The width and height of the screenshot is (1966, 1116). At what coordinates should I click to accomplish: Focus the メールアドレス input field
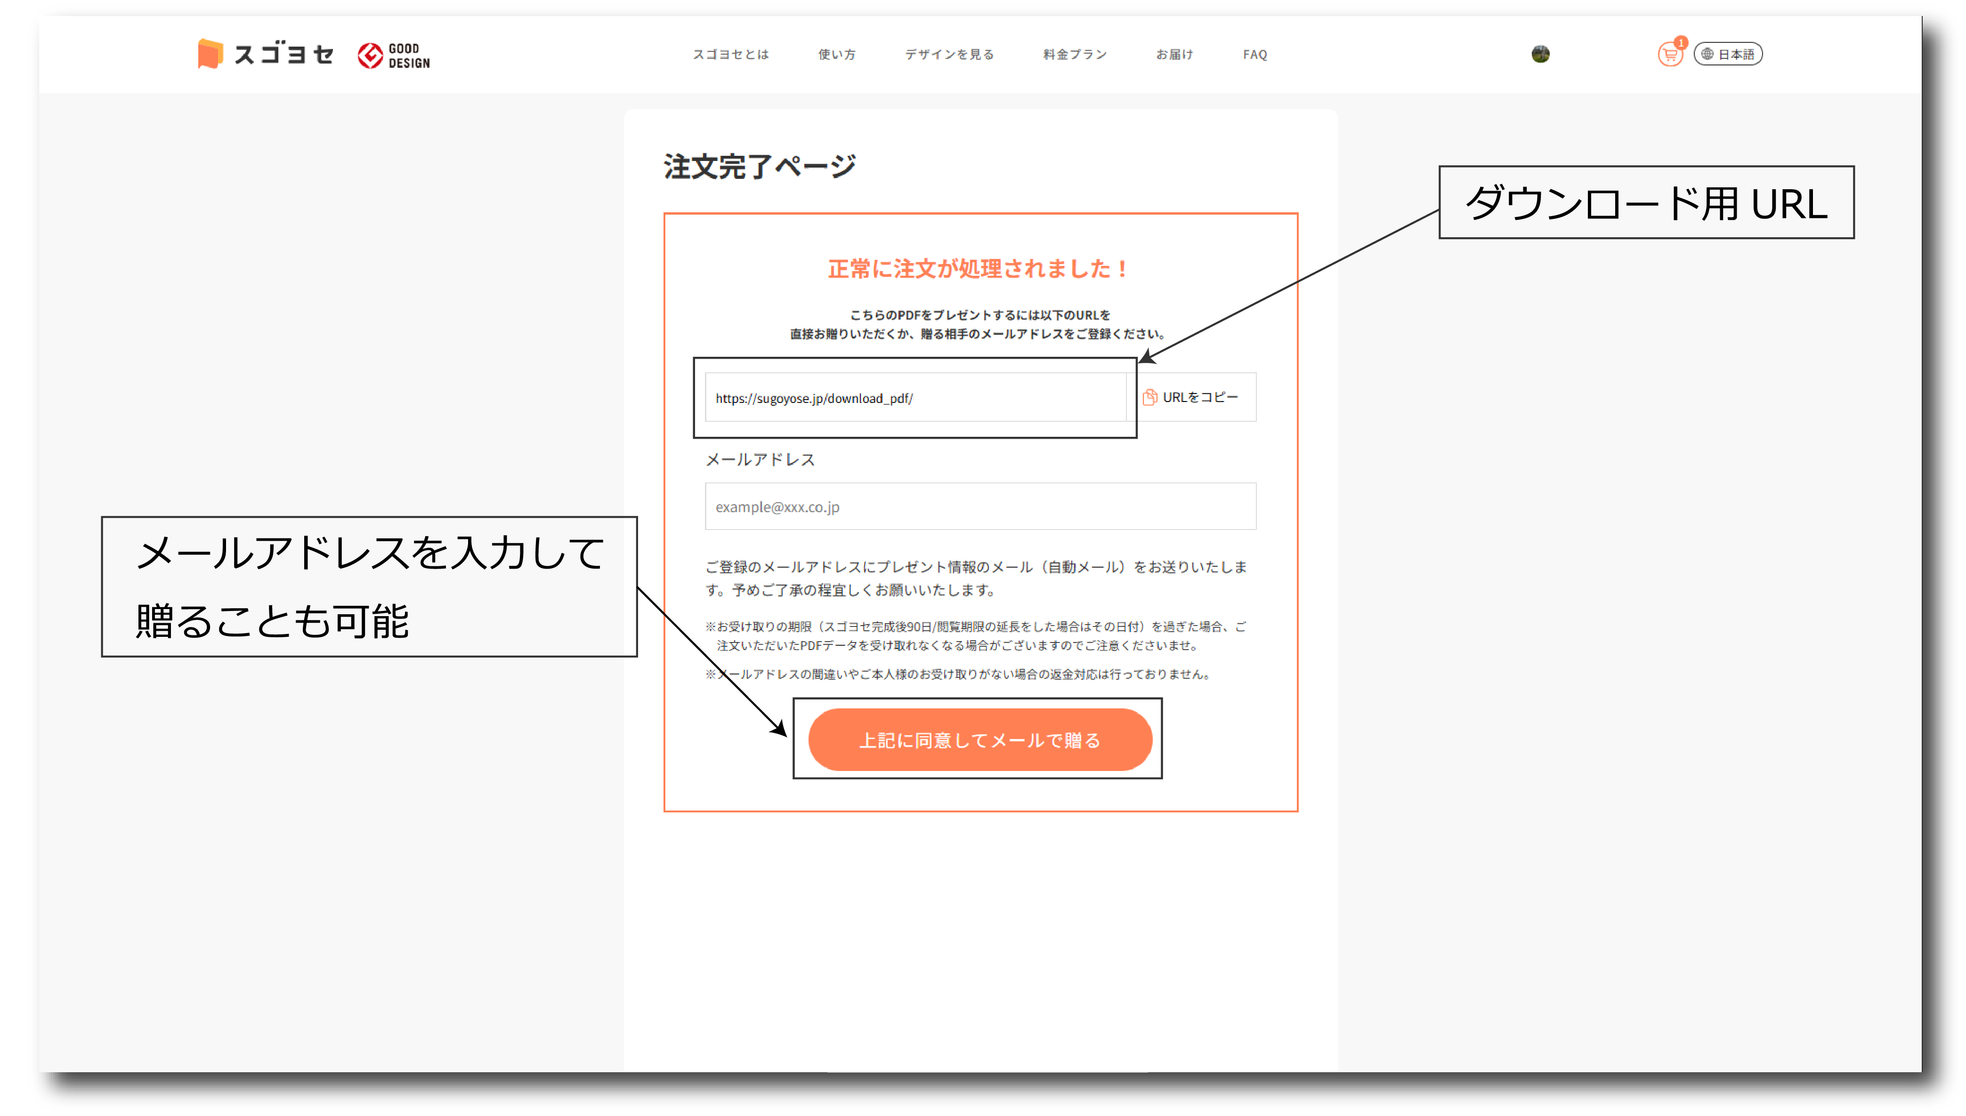pos(980,506)
